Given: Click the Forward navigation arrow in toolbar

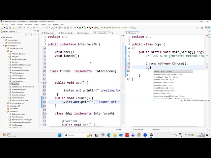Looking at the screenshot, I should 129,28.
